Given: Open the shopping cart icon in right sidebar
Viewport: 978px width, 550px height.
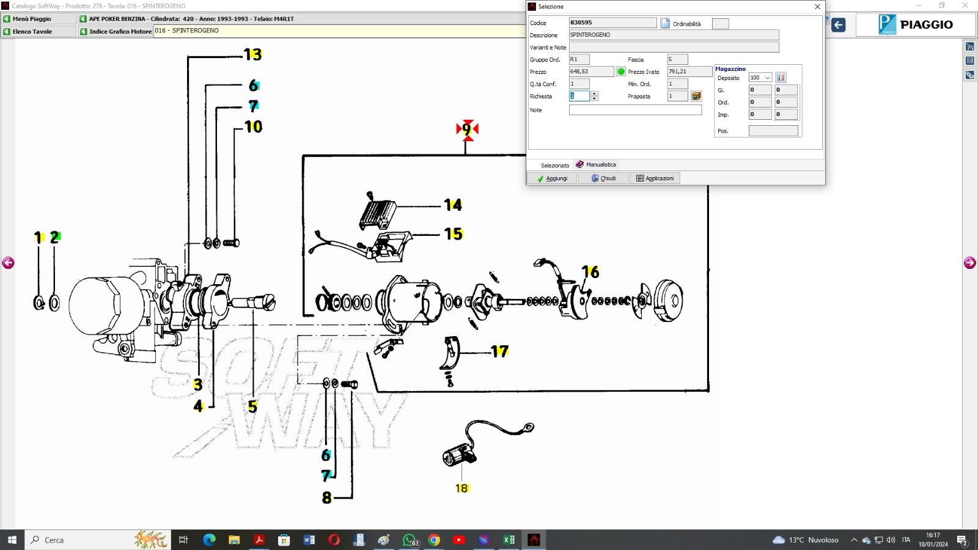Looking at the screenshot, I should pyautogui.click(x=970, y=47).
